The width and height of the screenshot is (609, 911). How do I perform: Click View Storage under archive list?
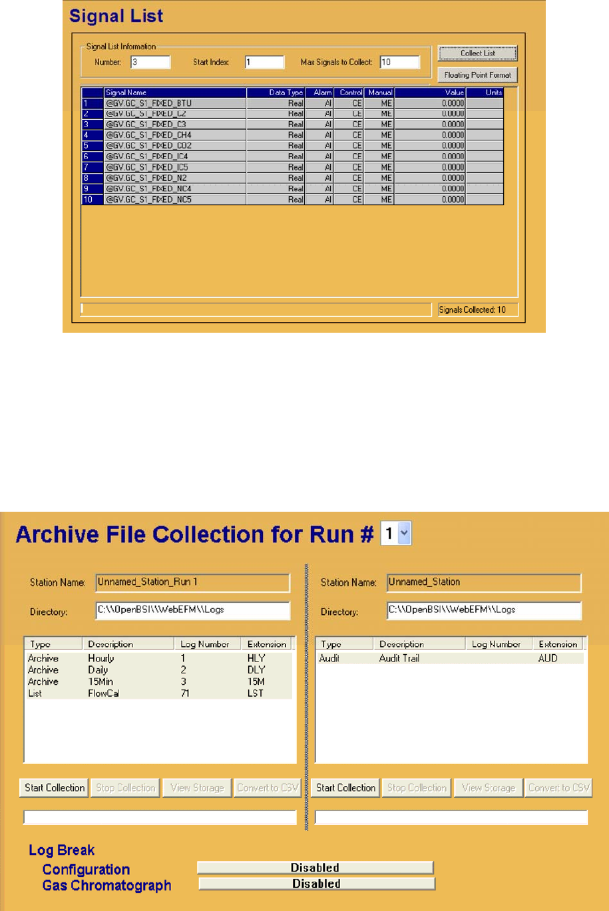197,788
